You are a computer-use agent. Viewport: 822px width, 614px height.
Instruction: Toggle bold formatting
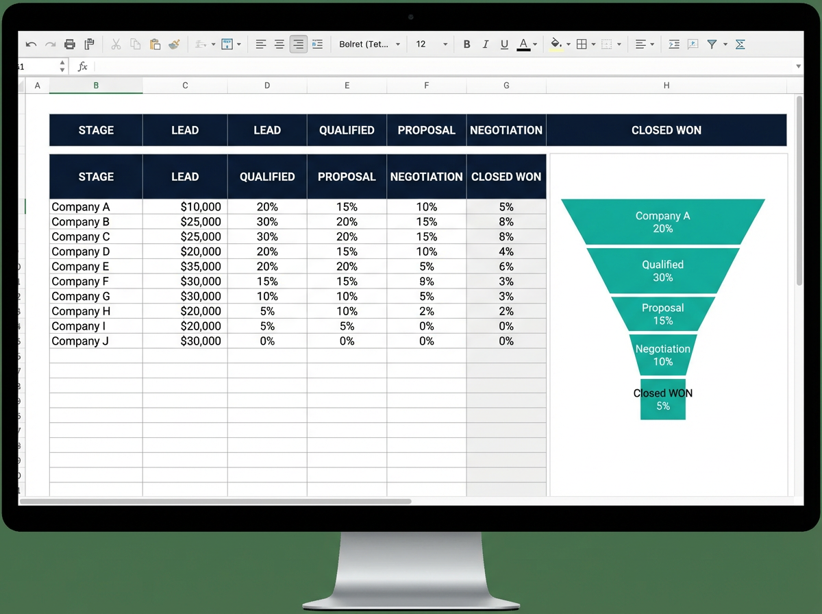point(467,44)
